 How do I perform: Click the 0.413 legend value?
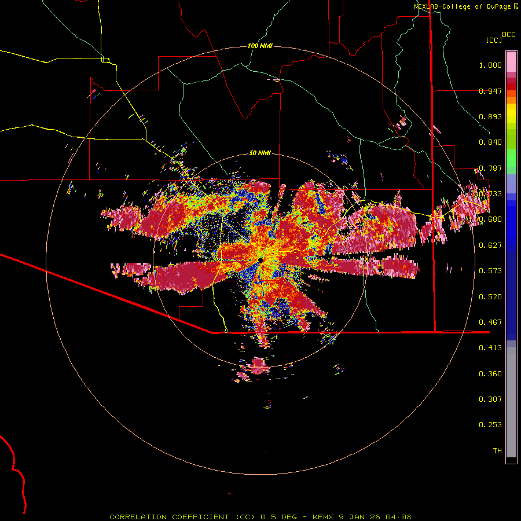point(490,348)
